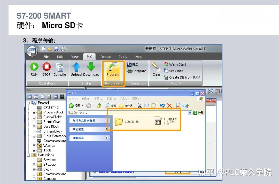The image size is (279, 184).
Task: Select Clock under Instructions
Action: point(47,169)
